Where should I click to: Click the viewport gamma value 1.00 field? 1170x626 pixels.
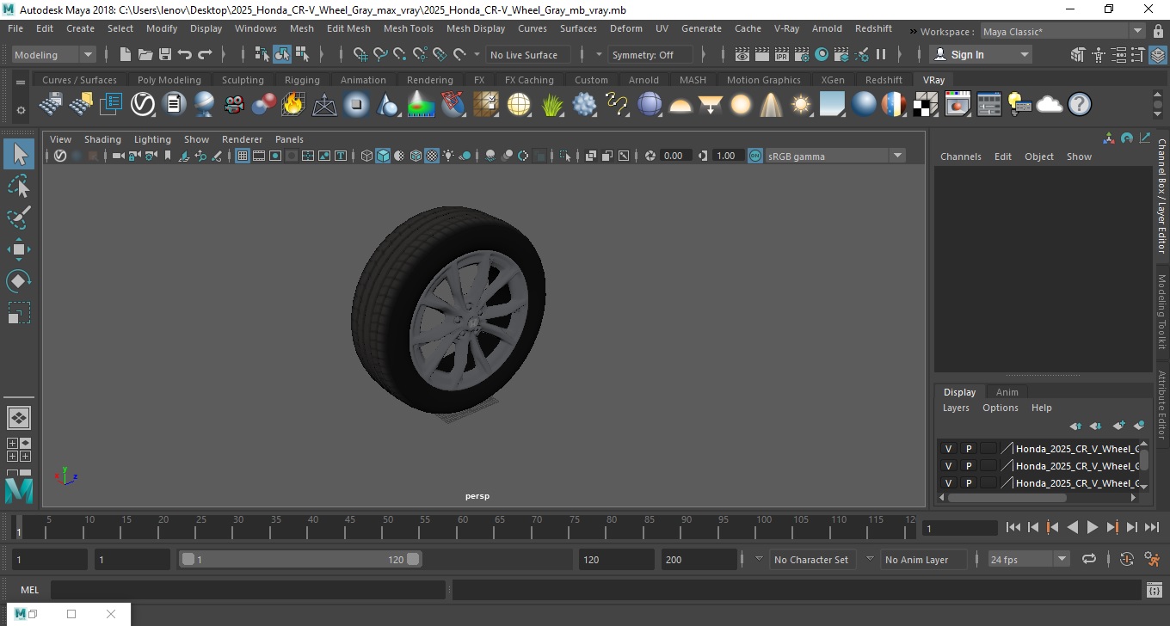click(x=727, y=156)
